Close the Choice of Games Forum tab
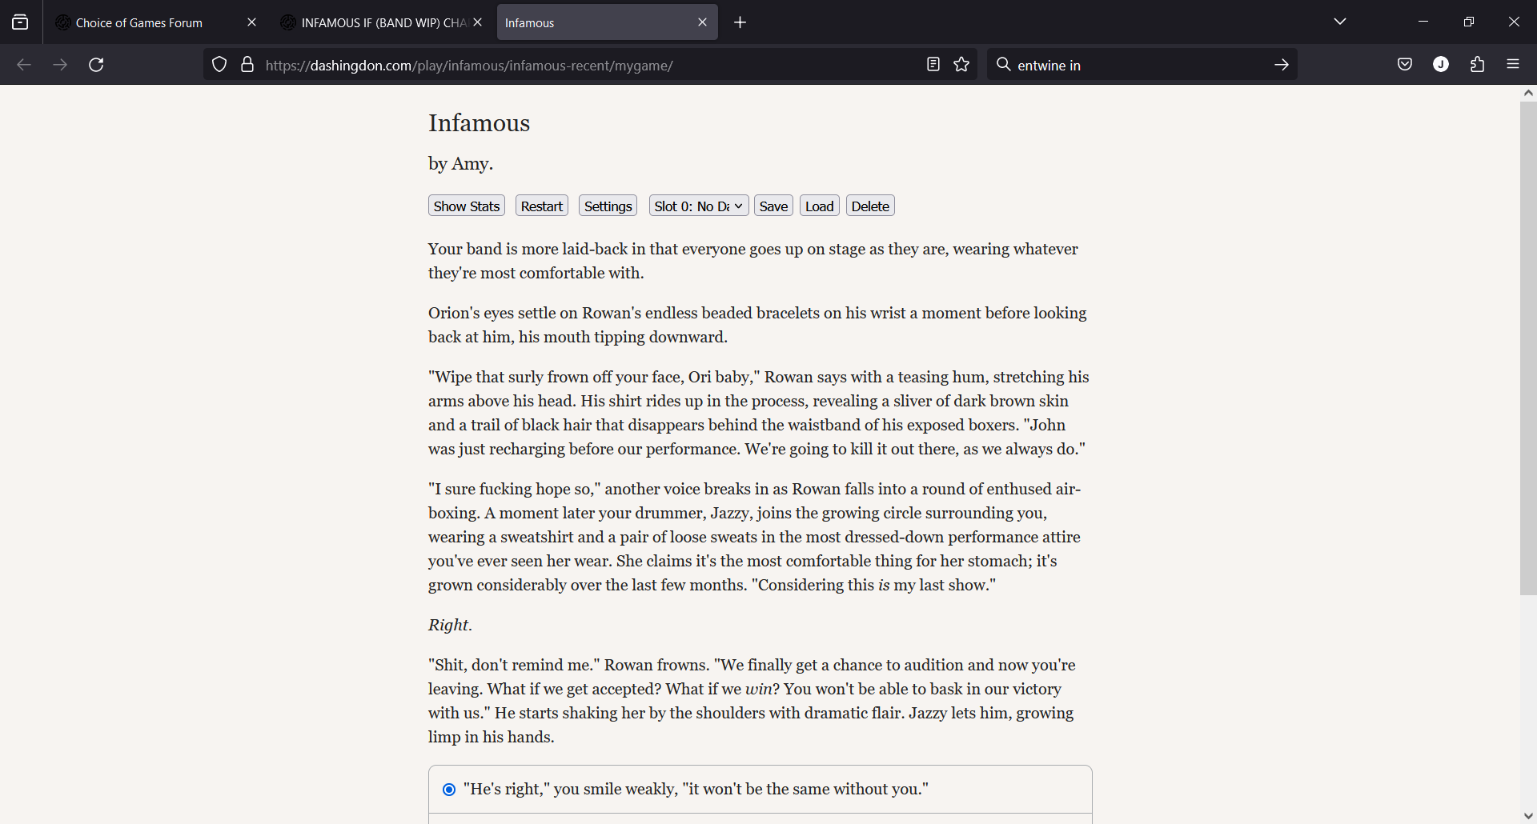Screen dimensions: 1537x824 point(251,22)
